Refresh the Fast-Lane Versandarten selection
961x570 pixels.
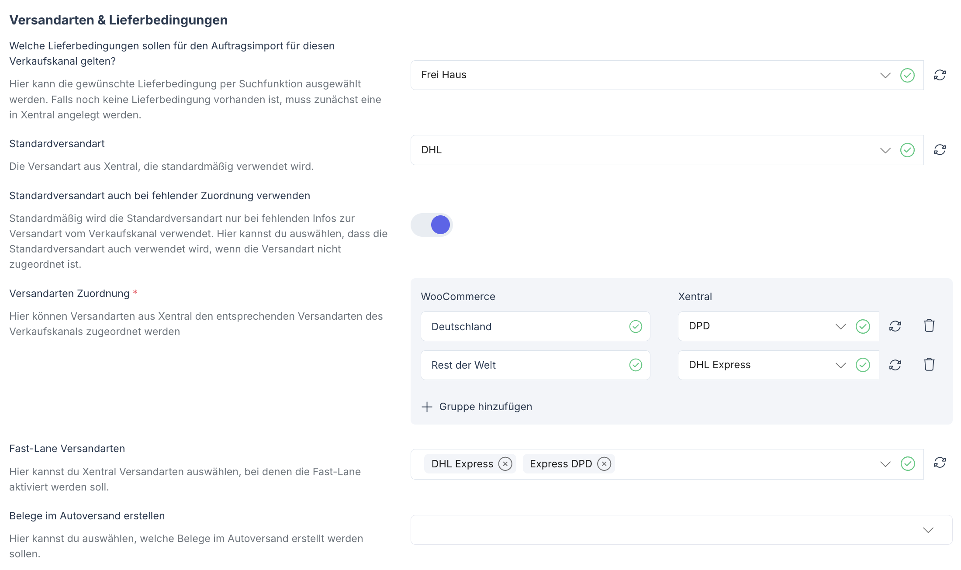click(x=940, y=463)
